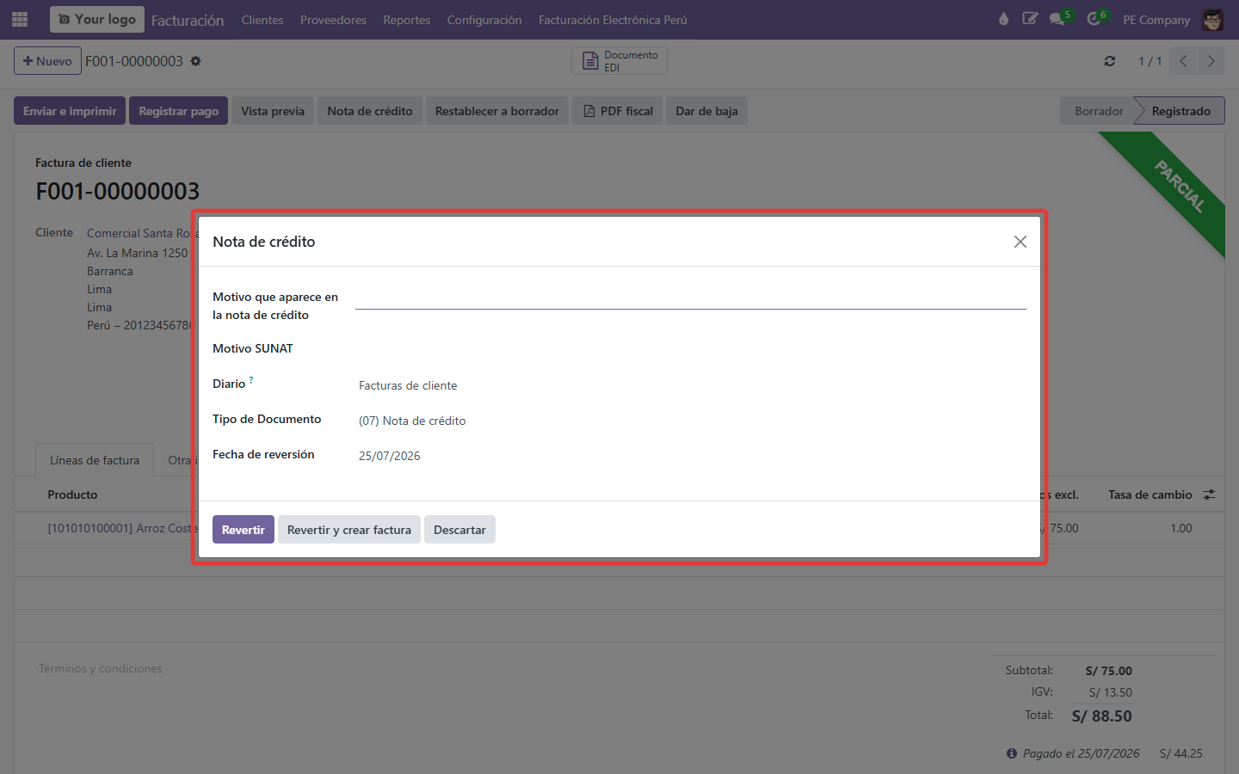The image size is (1239, 774).
Task: Click the Descartar button
Action: click(459, 530)
